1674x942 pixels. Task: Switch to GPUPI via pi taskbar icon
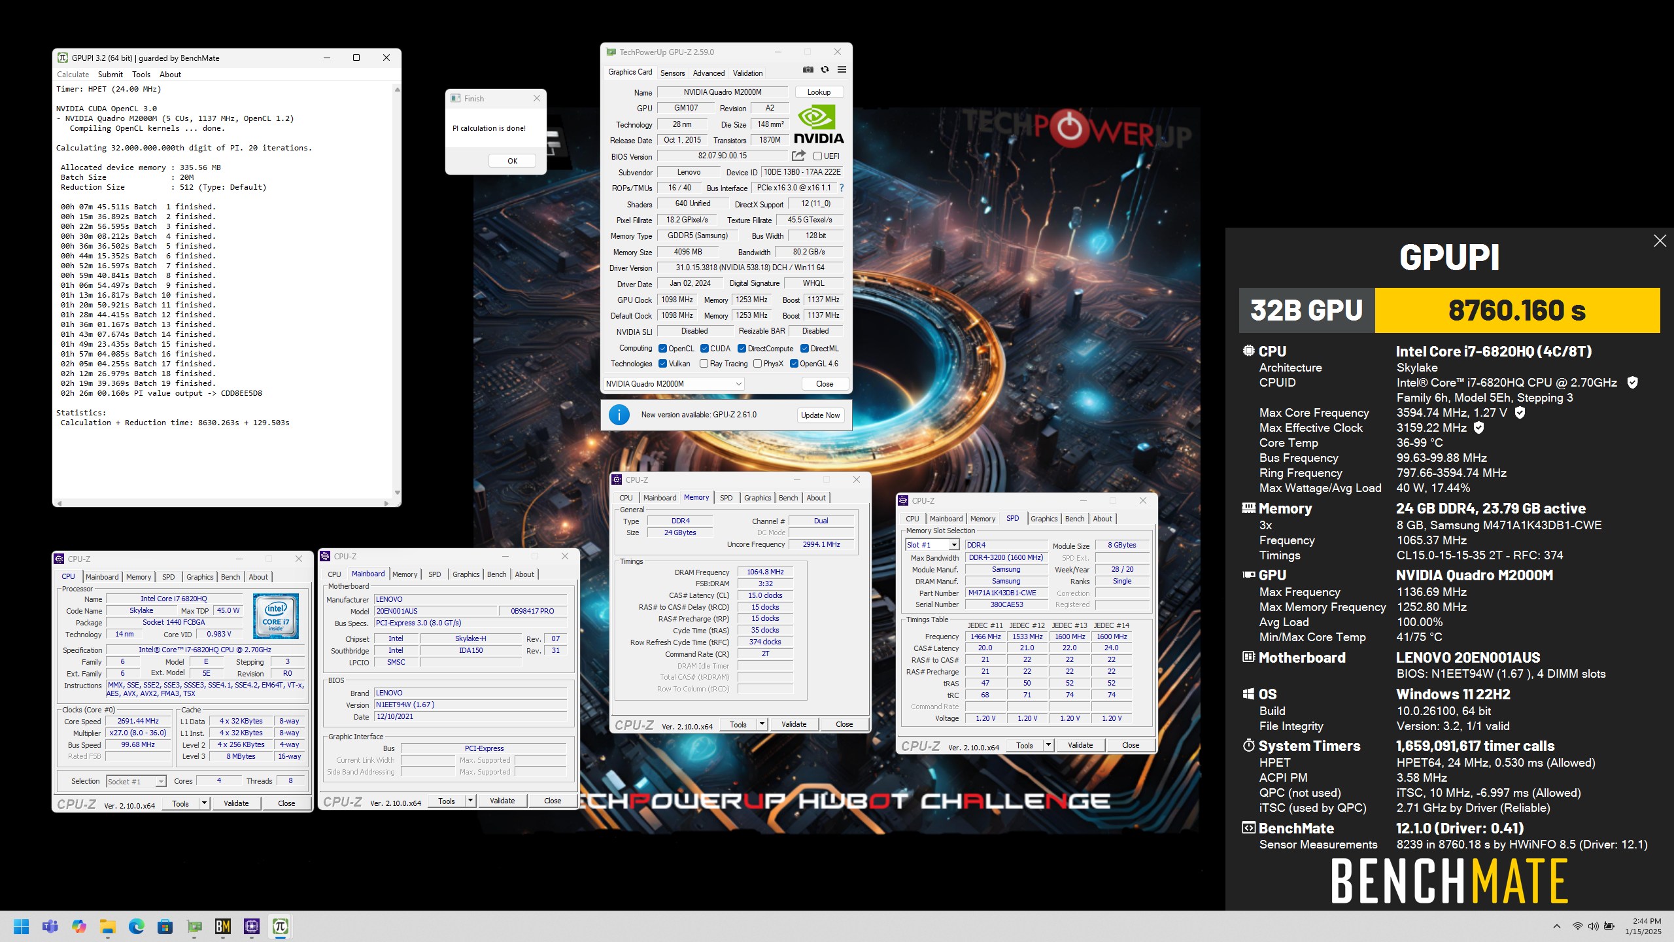[x=281, y=926]
